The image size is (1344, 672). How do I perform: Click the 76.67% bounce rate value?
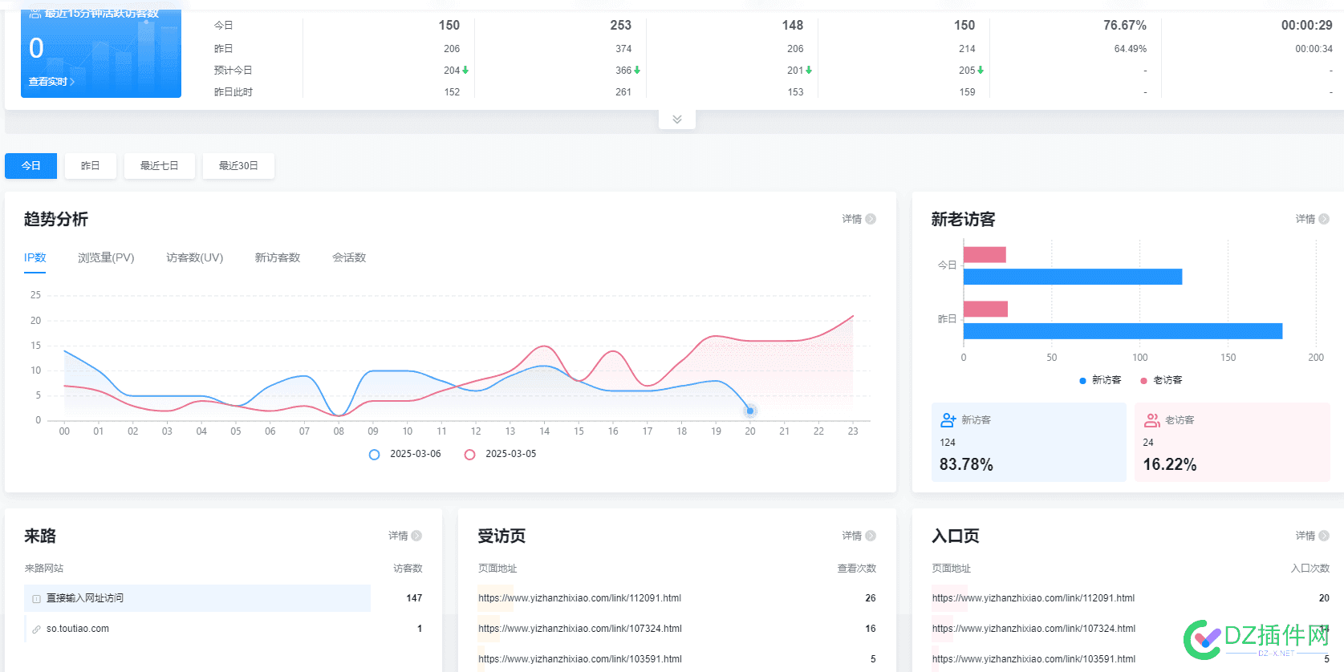point(1125,26)
